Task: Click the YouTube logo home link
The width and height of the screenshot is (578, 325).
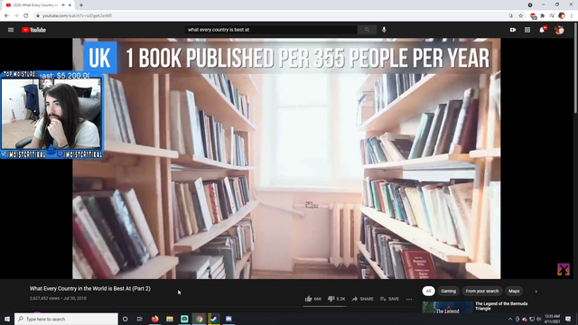Action: tap(33, 30)
